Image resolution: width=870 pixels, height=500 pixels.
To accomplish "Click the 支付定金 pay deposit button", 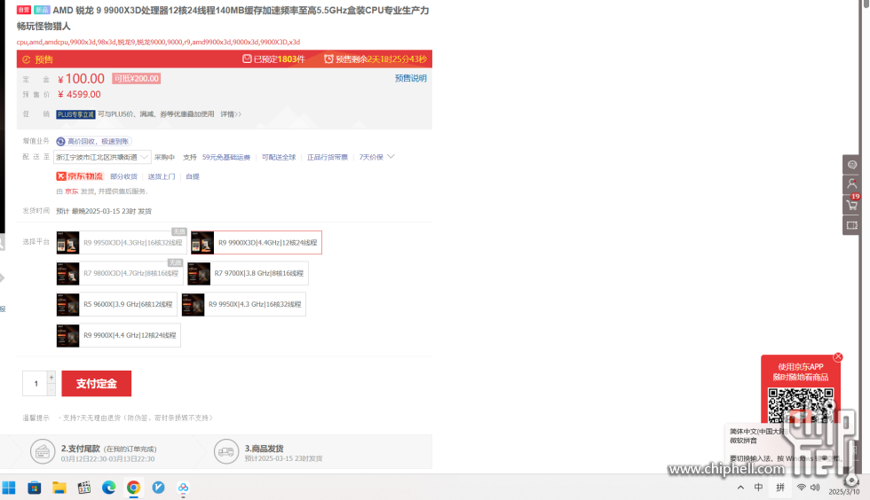I will (97, 384).
